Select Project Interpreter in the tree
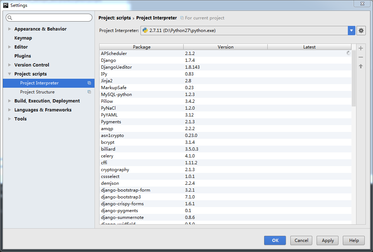This screenshot has width=373, height=252. pos(49,83)
